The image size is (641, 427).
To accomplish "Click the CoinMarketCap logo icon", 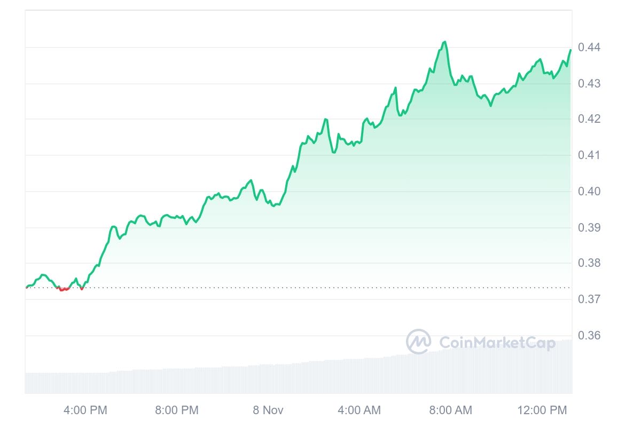I will pos(419,342).
